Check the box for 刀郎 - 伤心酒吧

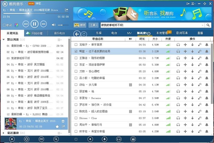click(x=76, y=71)
